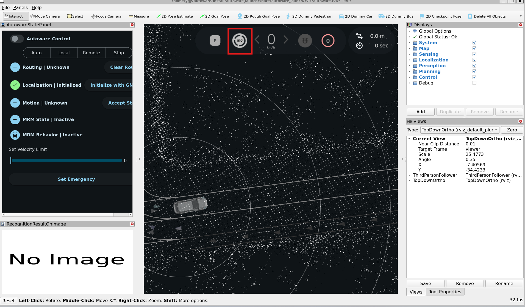Click the Set Velocity Limit slider
525x307 pixels.
click(x=66, y=160)
